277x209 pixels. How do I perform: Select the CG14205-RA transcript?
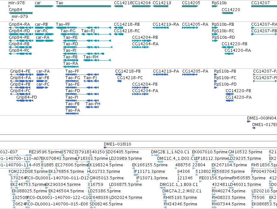(x=190, y=28)
